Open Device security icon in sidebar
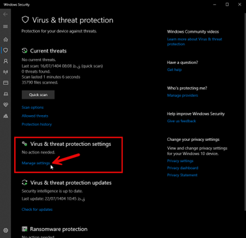246x238 pixels. [x=6, y=94]
